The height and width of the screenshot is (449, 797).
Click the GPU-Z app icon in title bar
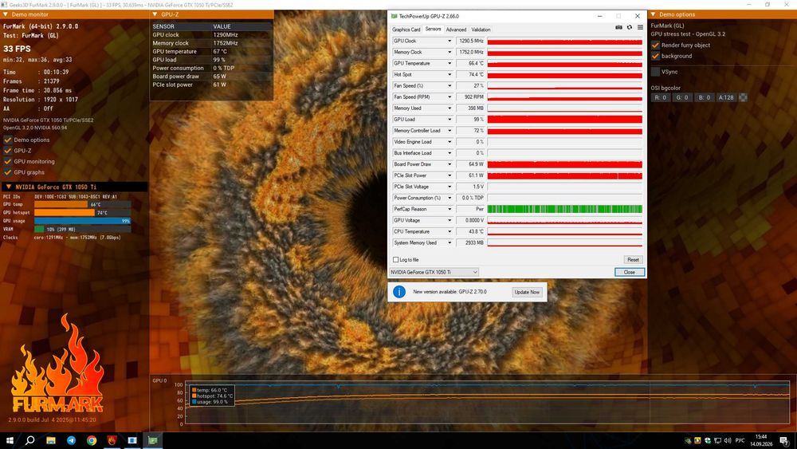[394, 16]
